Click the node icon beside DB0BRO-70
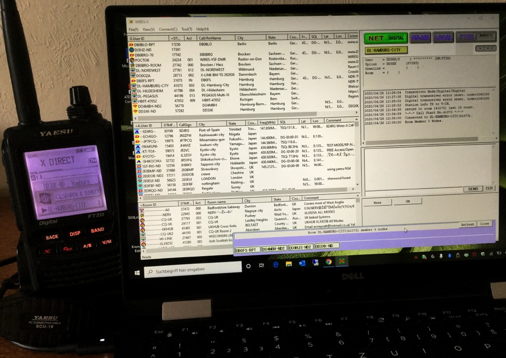This screenshot has width=506, height=358. (x=131, y=55)
